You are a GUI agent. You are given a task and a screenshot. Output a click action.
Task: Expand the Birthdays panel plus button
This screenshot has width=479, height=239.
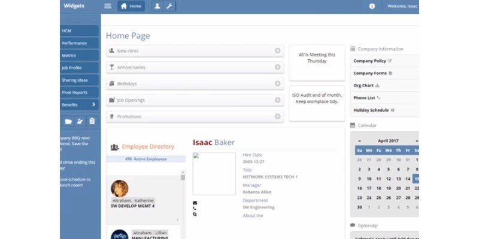point(277,84)
